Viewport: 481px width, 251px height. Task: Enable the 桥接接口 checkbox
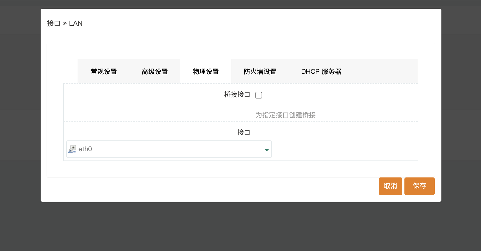pos(259,95)
